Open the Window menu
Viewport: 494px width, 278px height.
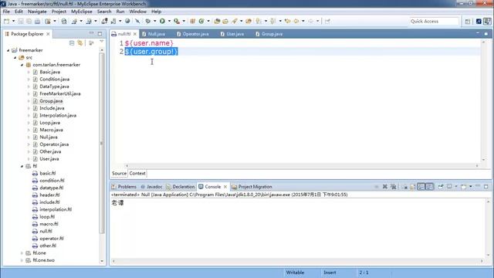tap(137, 12)
